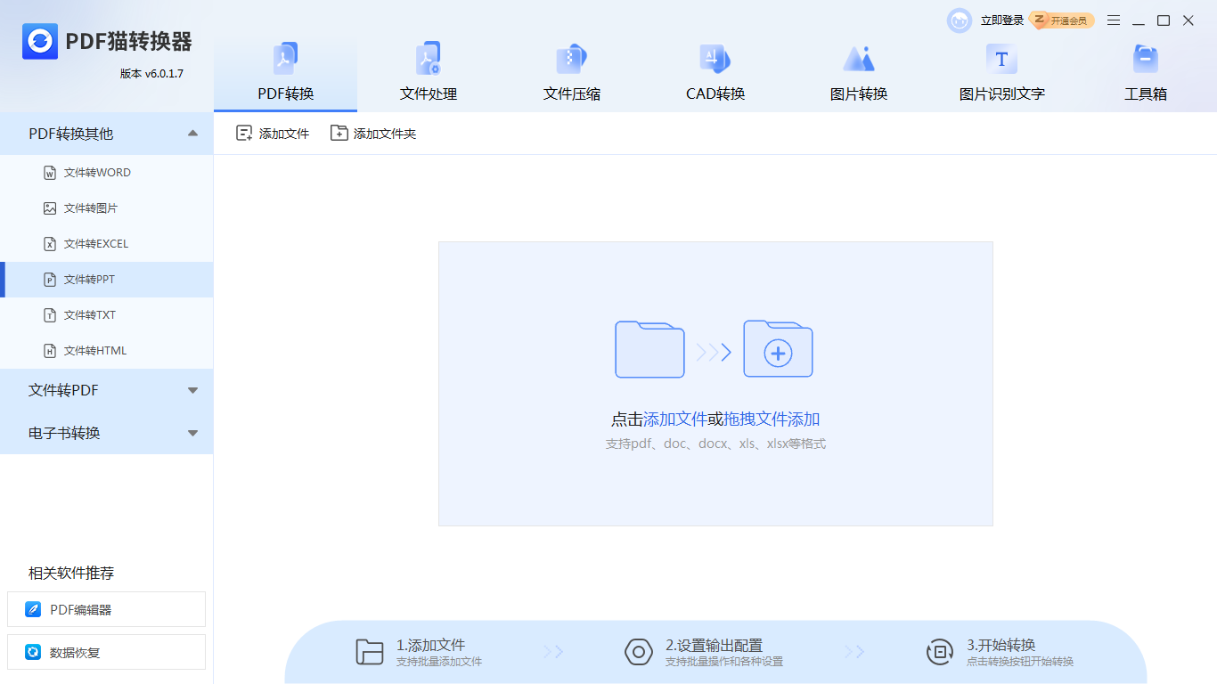1217x684 pixels.
Task: Click the source folder icon in drop area
Action: [649, 349]
